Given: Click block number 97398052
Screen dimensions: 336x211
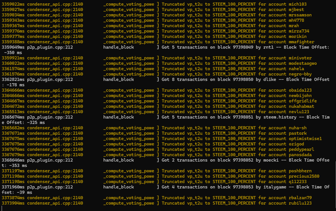Looking at the screenshot, I should (243, 160).
